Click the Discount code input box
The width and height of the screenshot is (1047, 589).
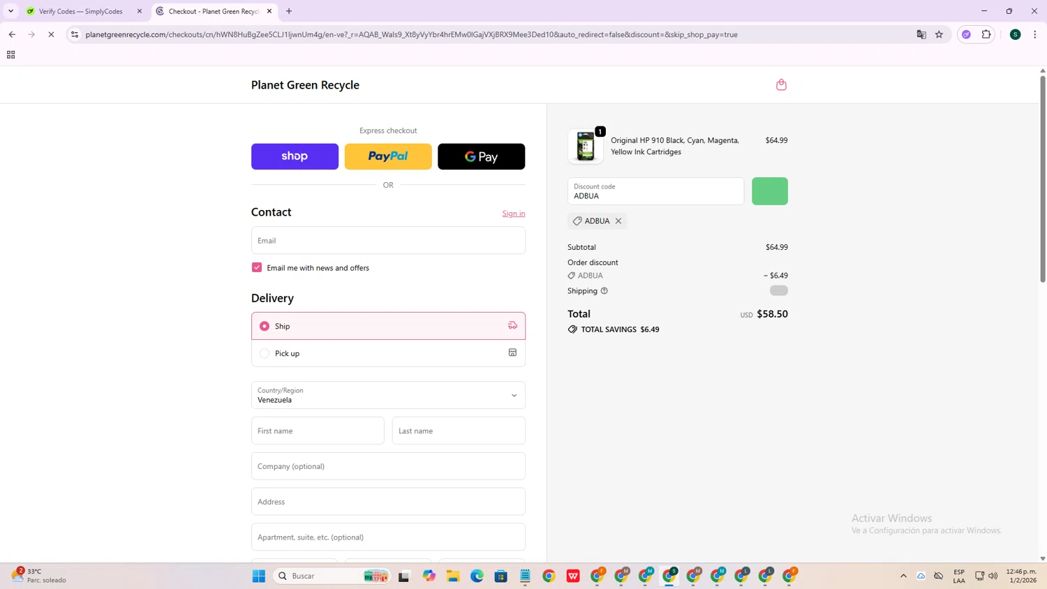point(655,191)
